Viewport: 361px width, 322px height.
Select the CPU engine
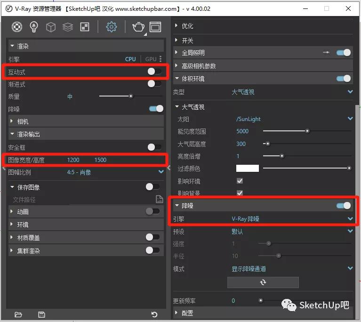130,59
